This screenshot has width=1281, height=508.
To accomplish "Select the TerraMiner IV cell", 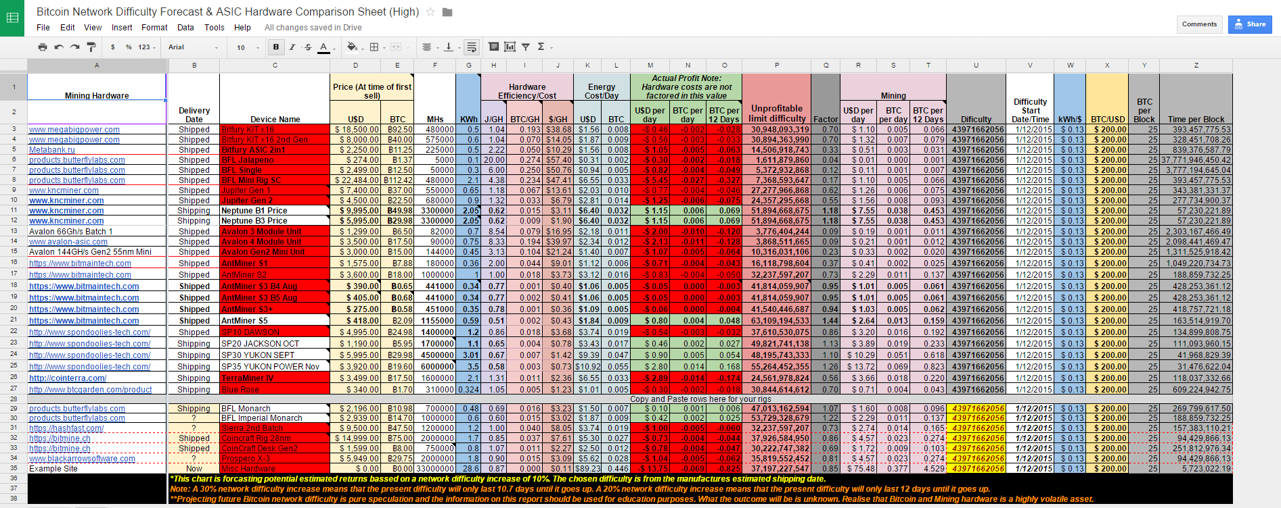I will click(x=275, y=378).
